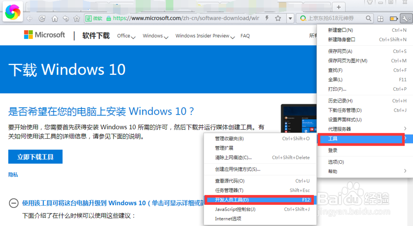Click 使用该工具可将这台电脑升级到 Windows 10 link

(x=113, y=203)
